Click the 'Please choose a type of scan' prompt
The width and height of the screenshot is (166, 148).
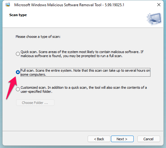[38, 37]
